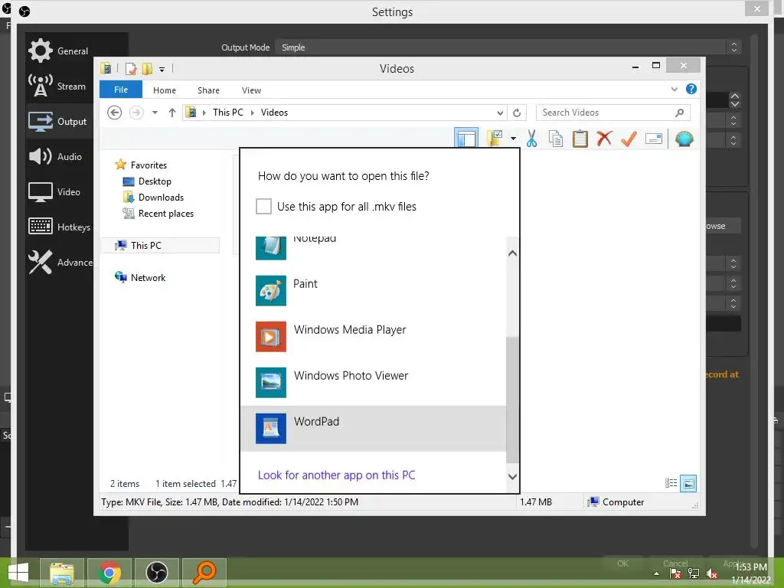Open Explorer help question mark icon
784x588 pixels.
[x=691, y=89]
